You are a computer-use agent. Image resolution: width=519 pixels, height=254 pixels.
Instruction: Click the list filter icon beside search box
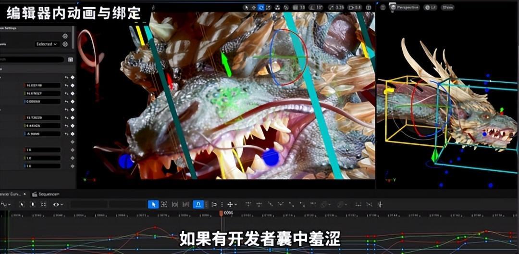(71, 60)
